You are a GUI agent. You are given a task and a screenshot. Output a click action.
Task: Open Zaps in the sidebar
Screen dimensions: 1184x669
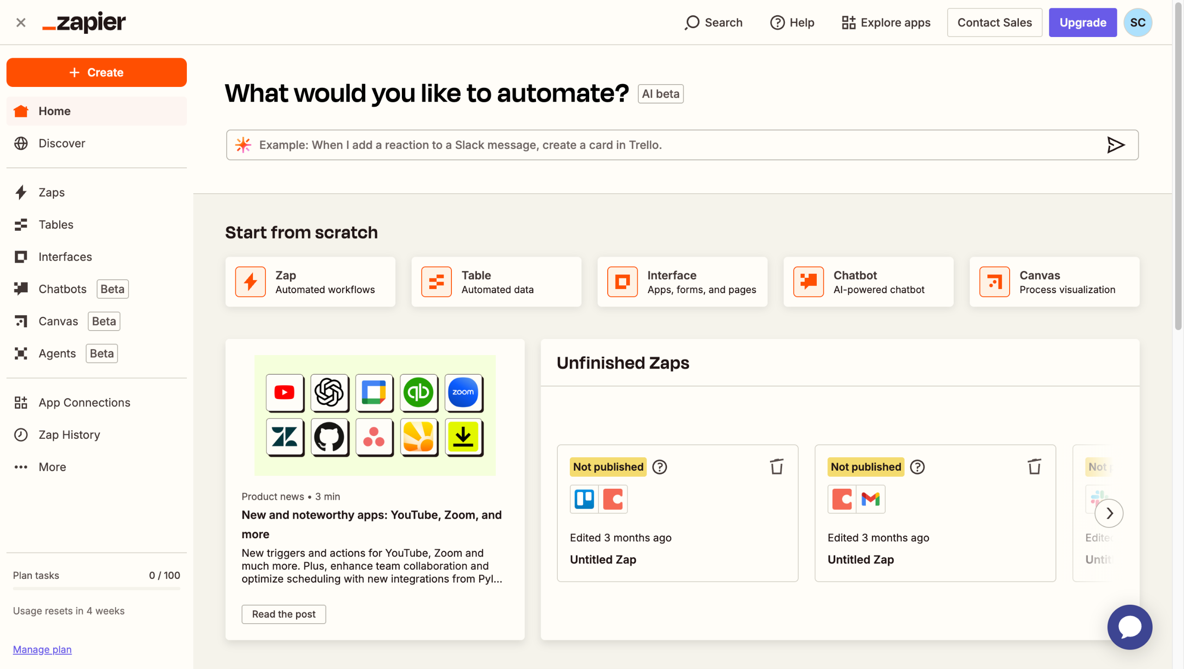tap(51, 192)
